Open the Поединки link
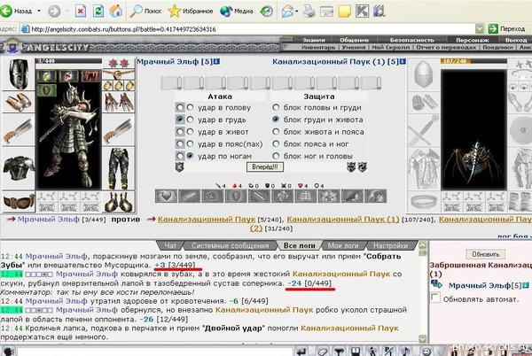Screen dimensions: 532x356 (497, 48)
